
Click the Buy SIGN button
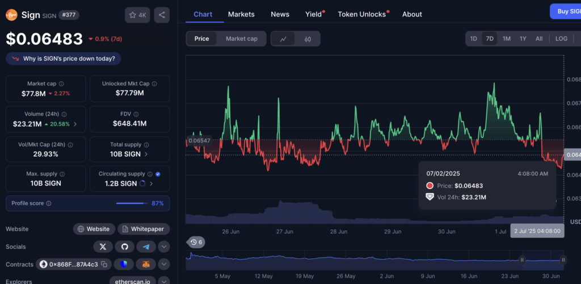(566, 11)
